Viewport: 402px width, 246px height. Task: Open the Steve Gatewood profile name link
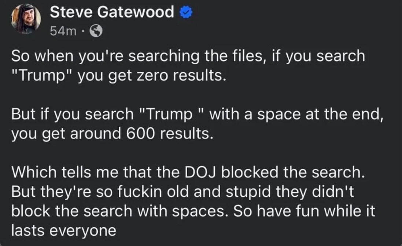[112, 12]
